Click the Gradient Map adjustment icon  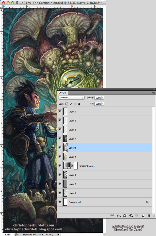point(67,166)
